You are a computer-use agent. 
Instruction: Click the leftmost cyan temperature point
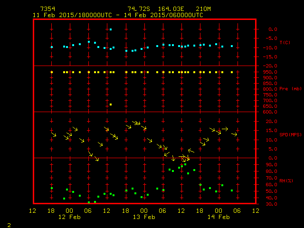tap(52, 47)
